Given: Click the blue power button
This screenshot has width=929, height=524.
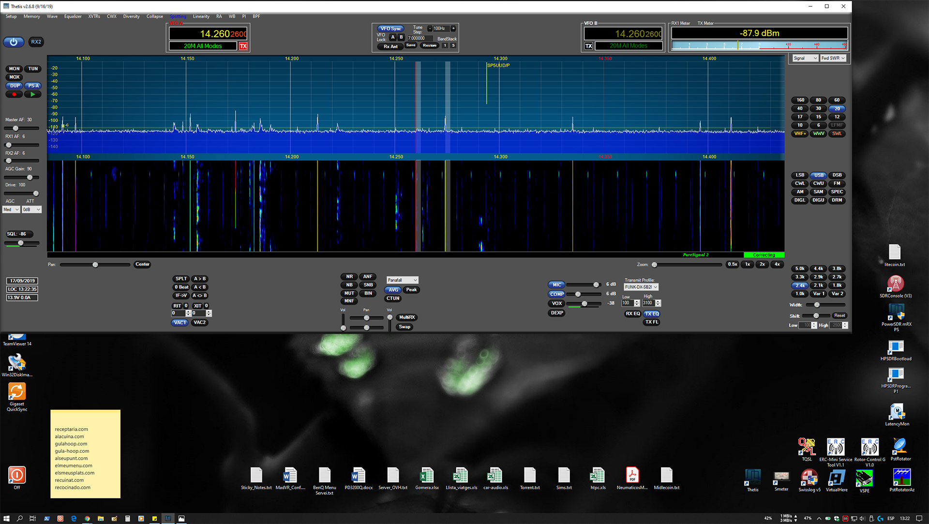Looking at the screenshot, I should click(14, 42).
